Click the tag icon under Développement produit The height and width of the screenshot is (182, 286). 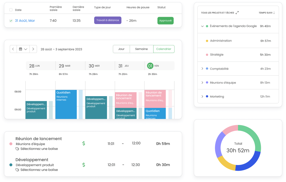click(x=17, y=170)
